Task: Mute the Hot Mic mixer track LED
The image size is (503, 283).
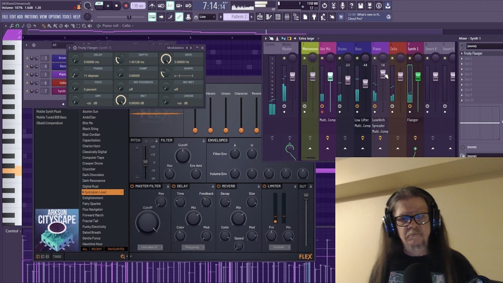Action: tap(322, 59)
